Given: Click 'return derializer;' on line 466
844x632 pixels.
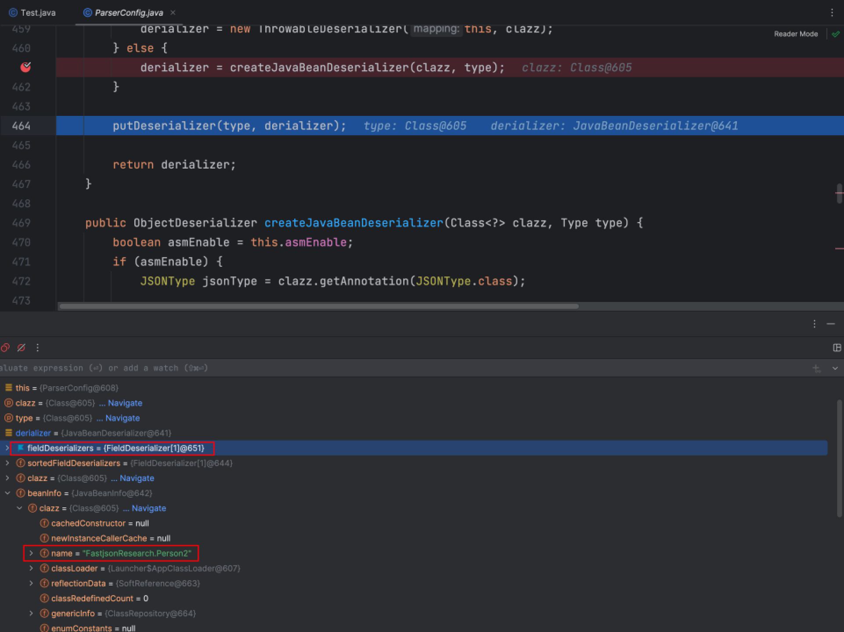Looking at the screenshot, I should point(174,165).
